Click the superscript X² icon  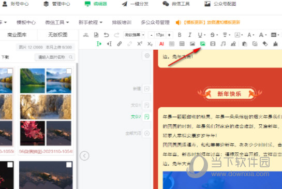140,43
